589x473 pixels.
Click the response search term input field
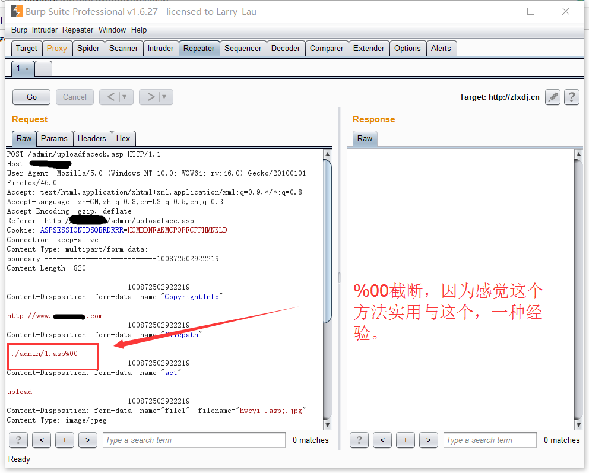(x=490, y=440)
